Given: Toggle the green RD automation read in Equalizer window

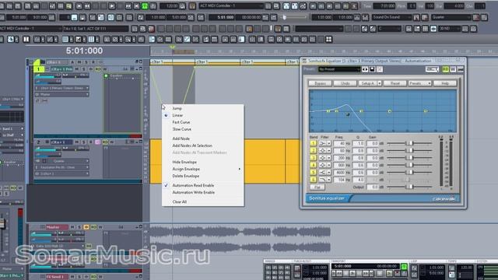Looking at the screenshot, I should (446, 69).
